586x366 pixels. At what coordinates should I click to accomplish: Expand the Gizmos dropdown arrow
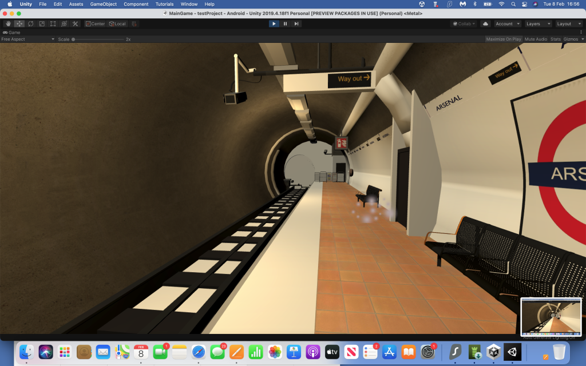pos(582,39)
